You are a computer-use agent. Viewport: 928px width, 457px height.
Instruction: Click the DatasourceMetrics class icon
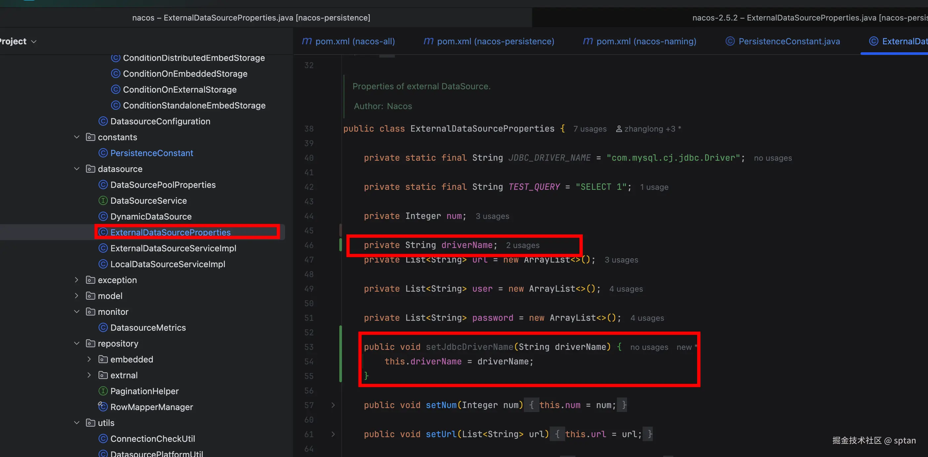pyautogui.click(x=103, y=328)
